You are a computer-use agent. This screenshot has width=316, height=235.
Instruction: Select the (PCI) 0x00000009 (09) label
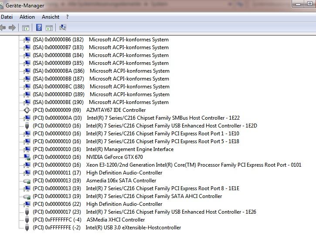pyautogui.click(x=57, y=110)
